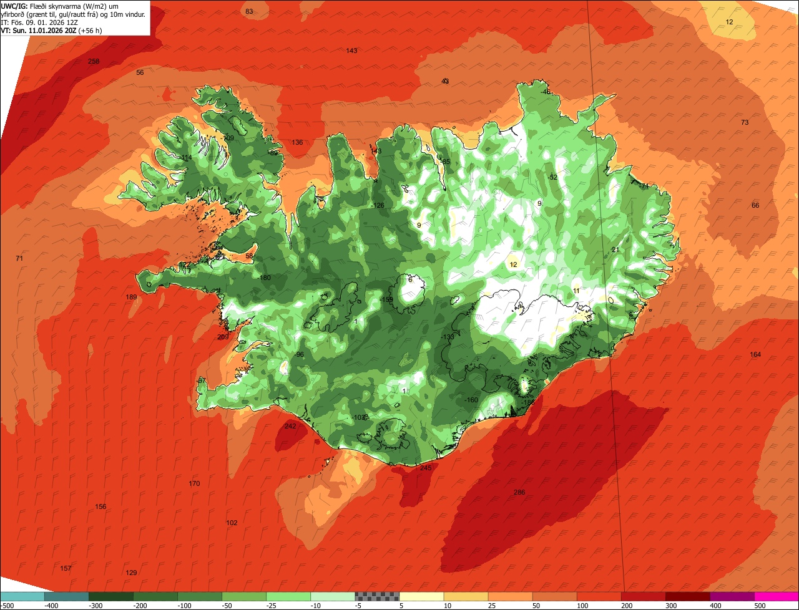Click valid time 'VT: Sun. 11.01.2026 20Z (+56 h)'
The image size is (799, 610).
point(51,29)
